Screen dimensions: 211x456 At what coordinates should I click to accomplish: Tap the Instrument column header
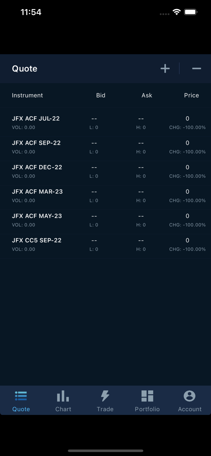click(27, 95)
